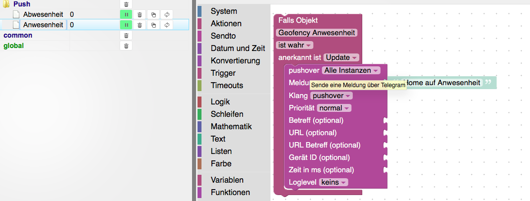
Task: Change the Priorität 'normal' dropdown
Action: [334, 108]
